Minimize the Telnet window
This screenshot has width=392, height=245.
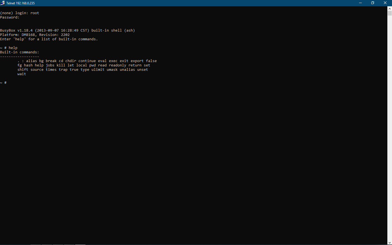pyautogui.click(x=360, y=3)
